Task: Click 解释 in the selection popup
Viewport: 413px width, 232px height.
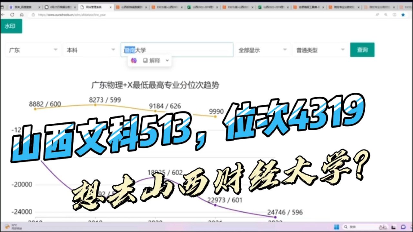Action: tap(152, 60)
